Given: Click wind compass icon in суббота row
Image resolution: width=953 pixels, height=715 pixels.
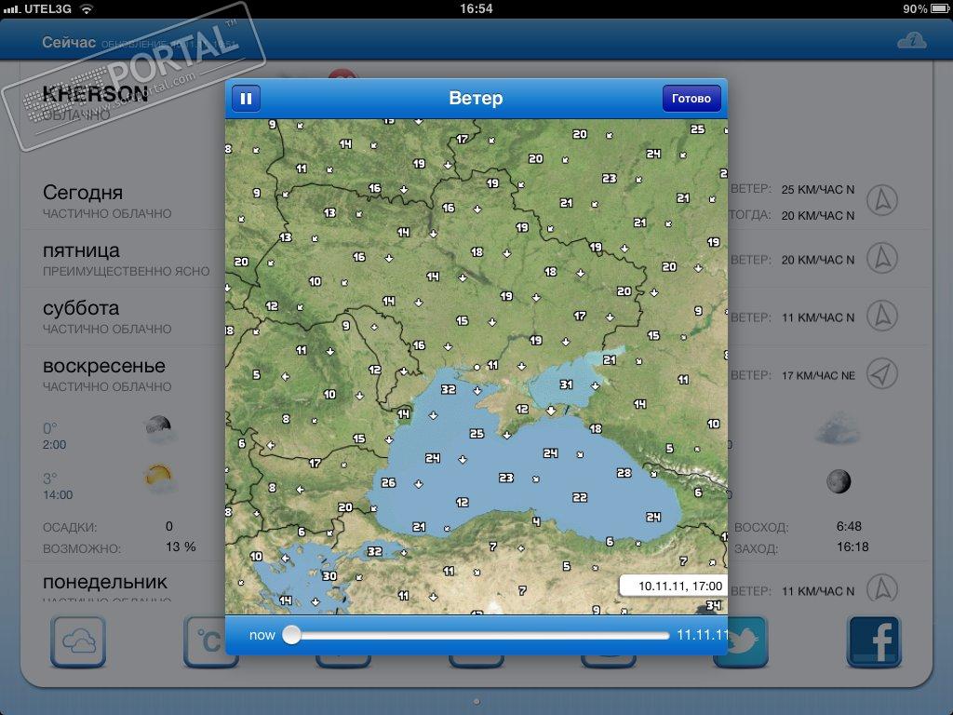Looking at the screenshot, I should click(x=882, y=316).
